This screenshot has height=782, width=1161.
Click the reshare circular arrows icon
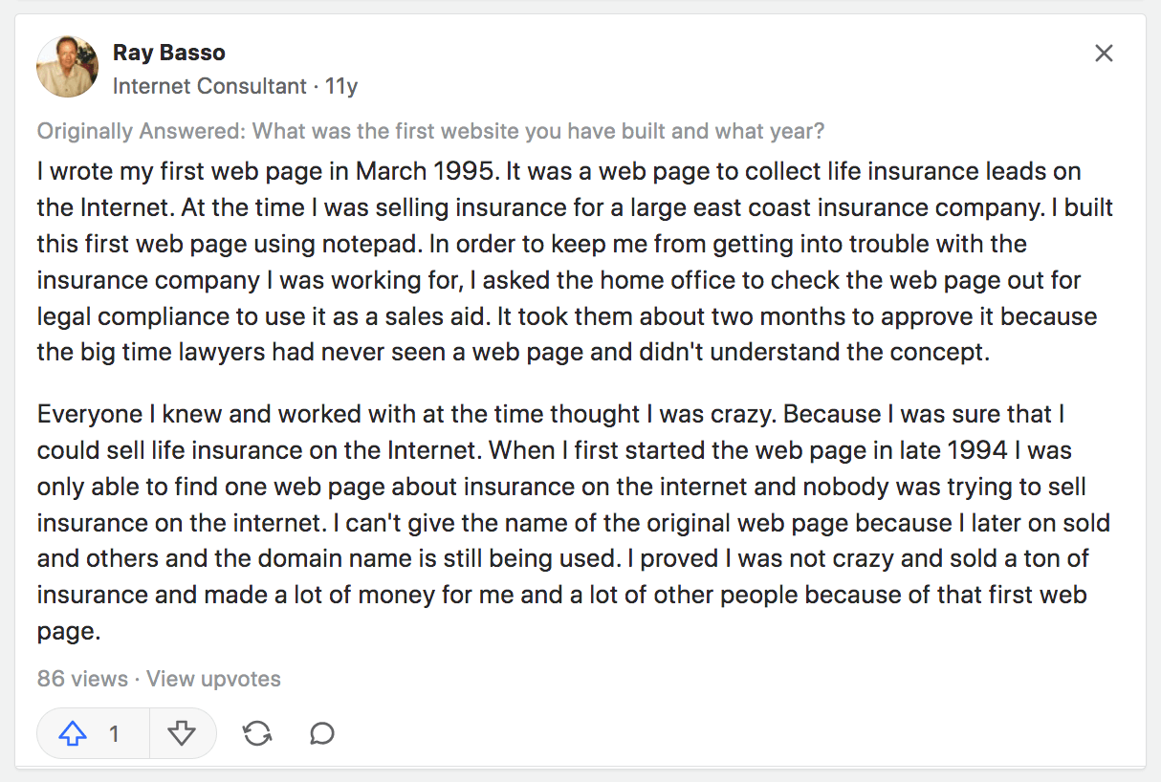click(257, 733)
